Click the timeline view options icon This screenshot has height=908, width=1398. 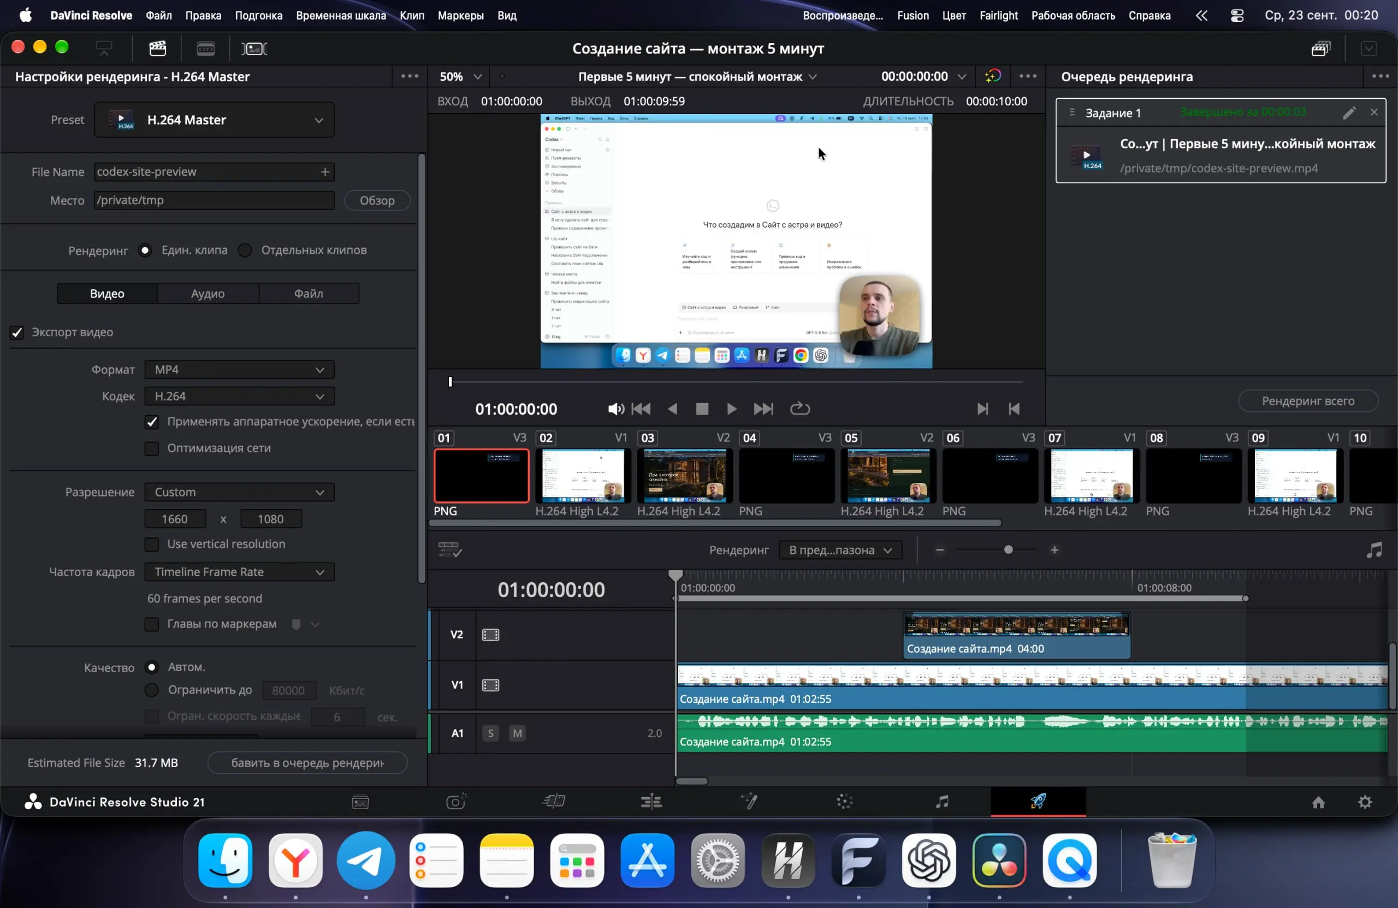coord(450,550)
